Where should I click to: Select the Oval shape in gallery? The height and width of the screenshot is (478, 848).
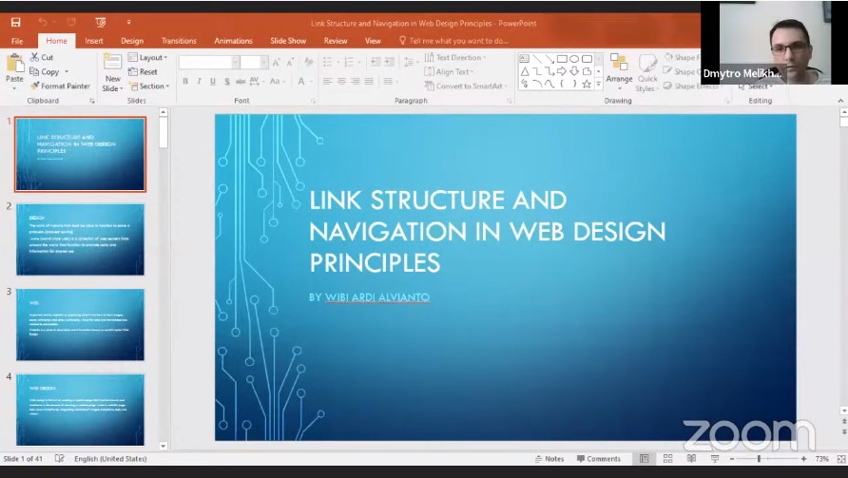pyautogui.click(x=574, y=58)
